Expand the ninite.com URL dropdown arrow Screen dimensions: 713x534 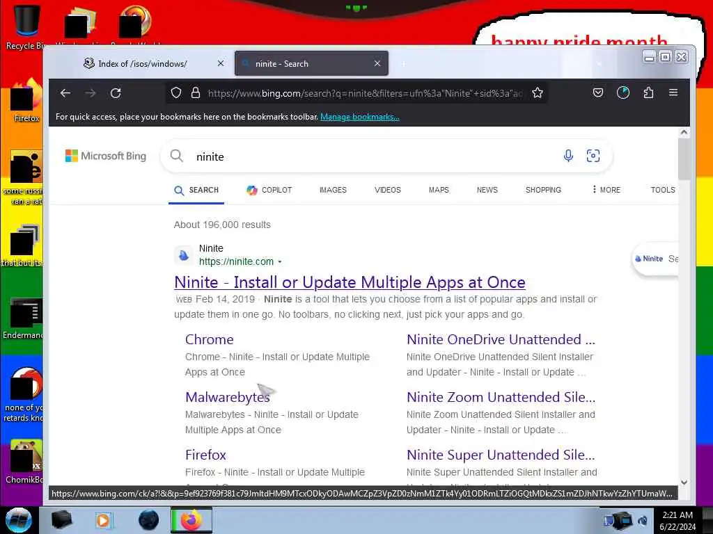click(280, 262)
